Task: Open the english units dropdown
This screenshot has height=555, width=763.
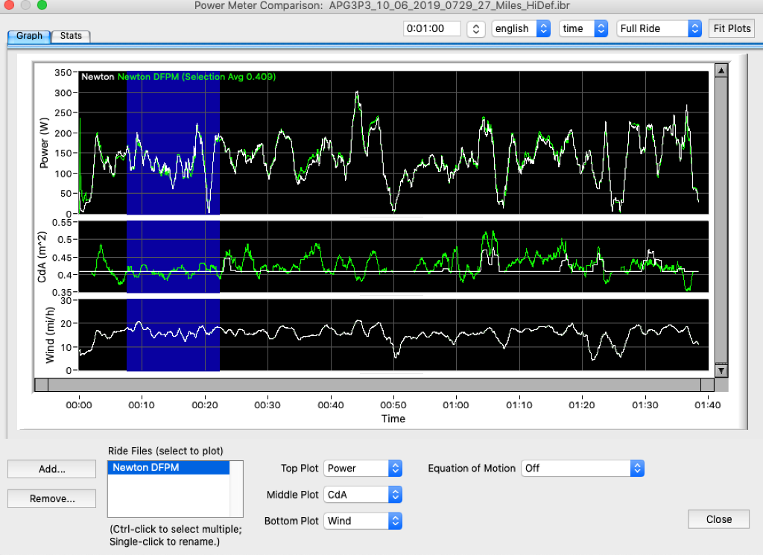Action: click(521, 28)
